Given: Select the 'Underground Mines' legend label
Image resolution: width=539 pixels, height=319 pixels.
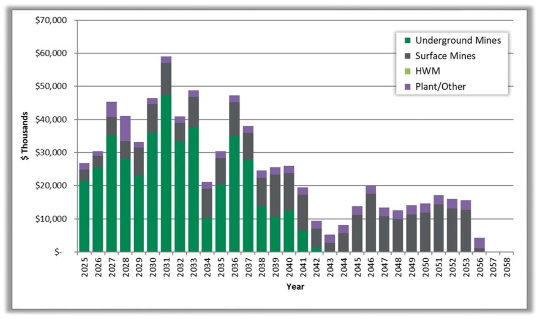Looking at the screenshot, I should click(x=458, y=40).
